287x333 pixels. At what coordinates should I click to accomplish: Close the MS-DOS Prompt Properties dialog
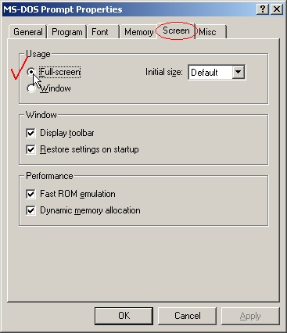pyautogui.click(x=277, y=9)
